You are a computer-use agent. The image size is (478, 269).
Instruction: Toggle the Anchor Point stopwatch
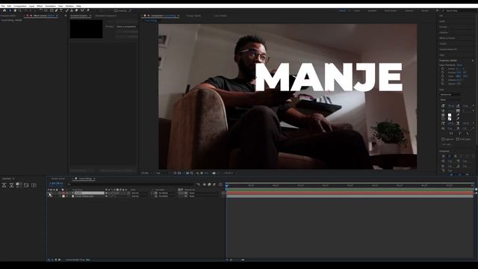pos(443,69)
